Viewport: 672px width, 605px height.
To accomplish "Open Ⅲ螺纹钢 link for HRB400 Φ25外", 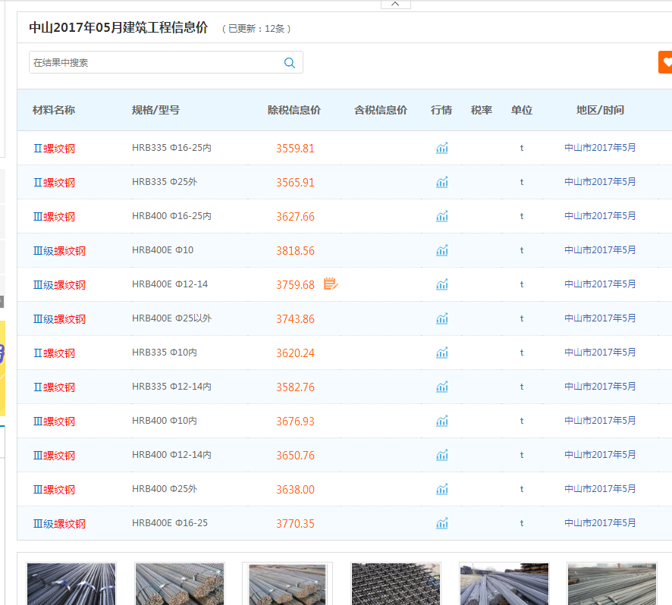I will pyautogui.click(x=55, y=490).
